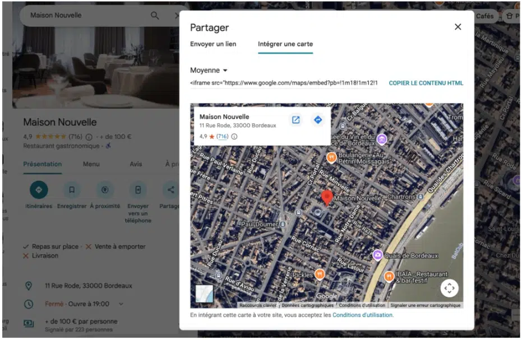
Task: Click the Partager share icon in sidebar
Action: 171,190
